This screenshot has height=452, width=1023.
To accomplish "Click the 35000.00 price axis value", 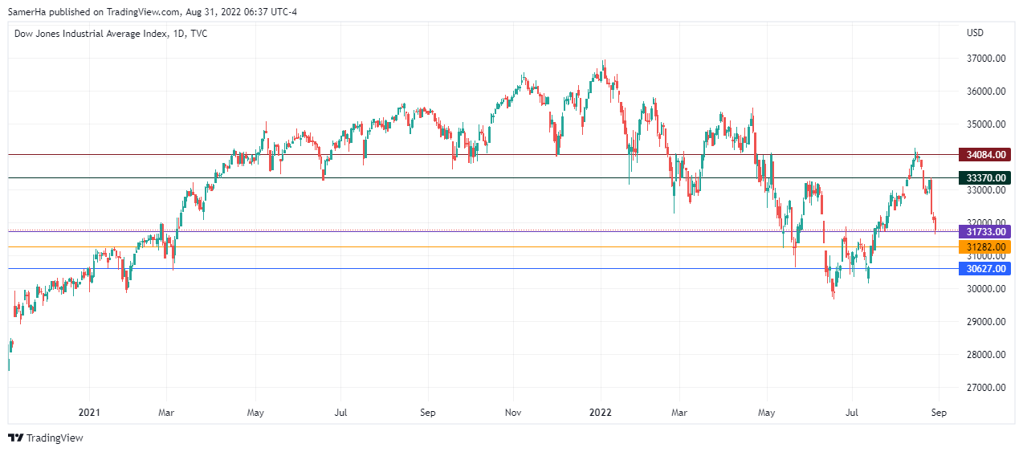I will [987, 124].
